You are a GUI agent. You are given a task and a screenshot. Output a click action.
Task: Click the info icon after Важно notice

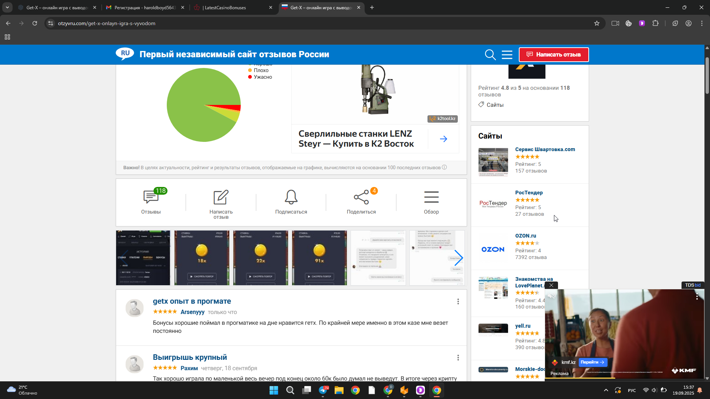coord(444,167)
